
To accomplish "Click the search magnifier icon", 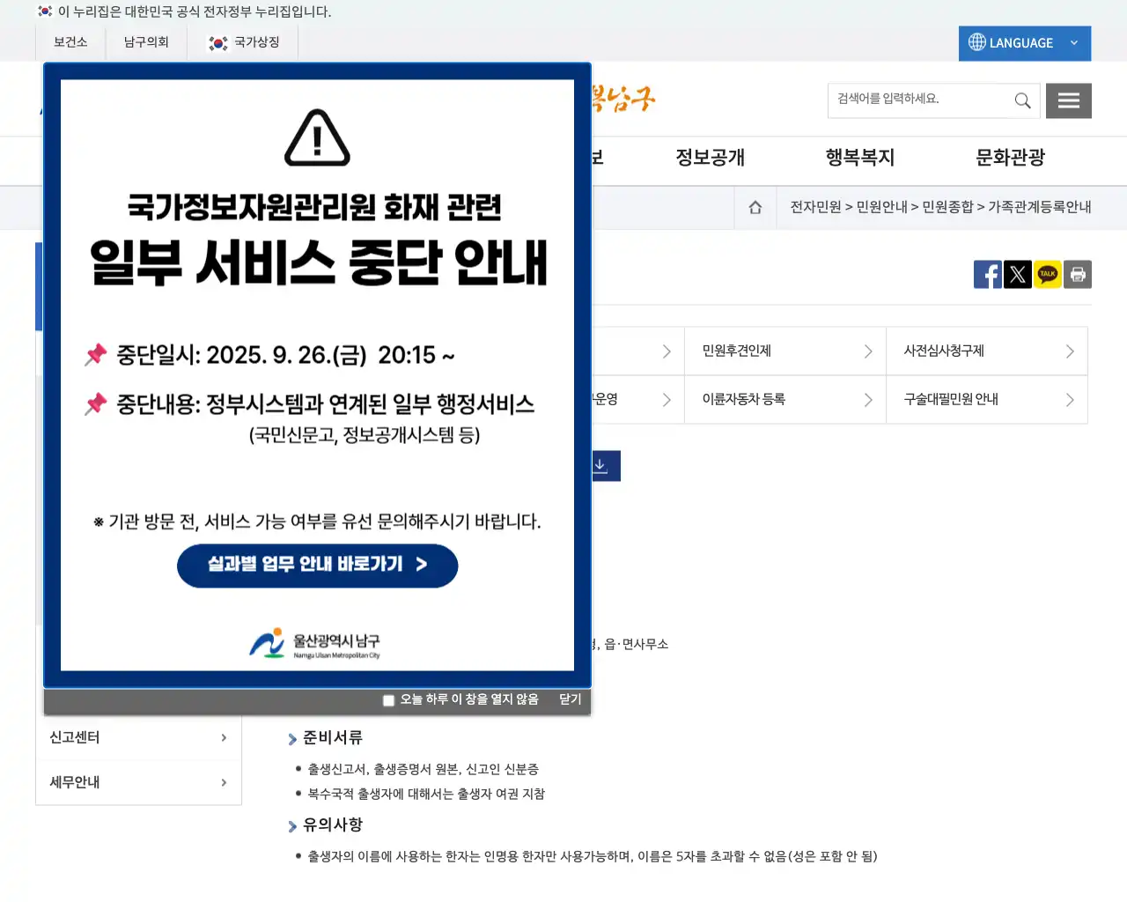I will pyautogui.click(x=1022, y=100).
